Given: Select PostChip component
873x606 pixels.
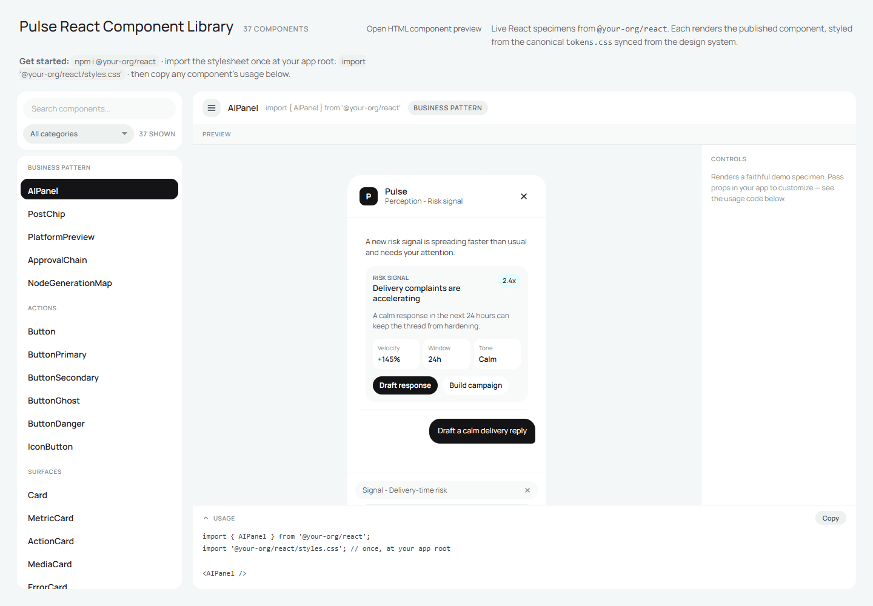Looking at the screenshot, I should [99, 214].
